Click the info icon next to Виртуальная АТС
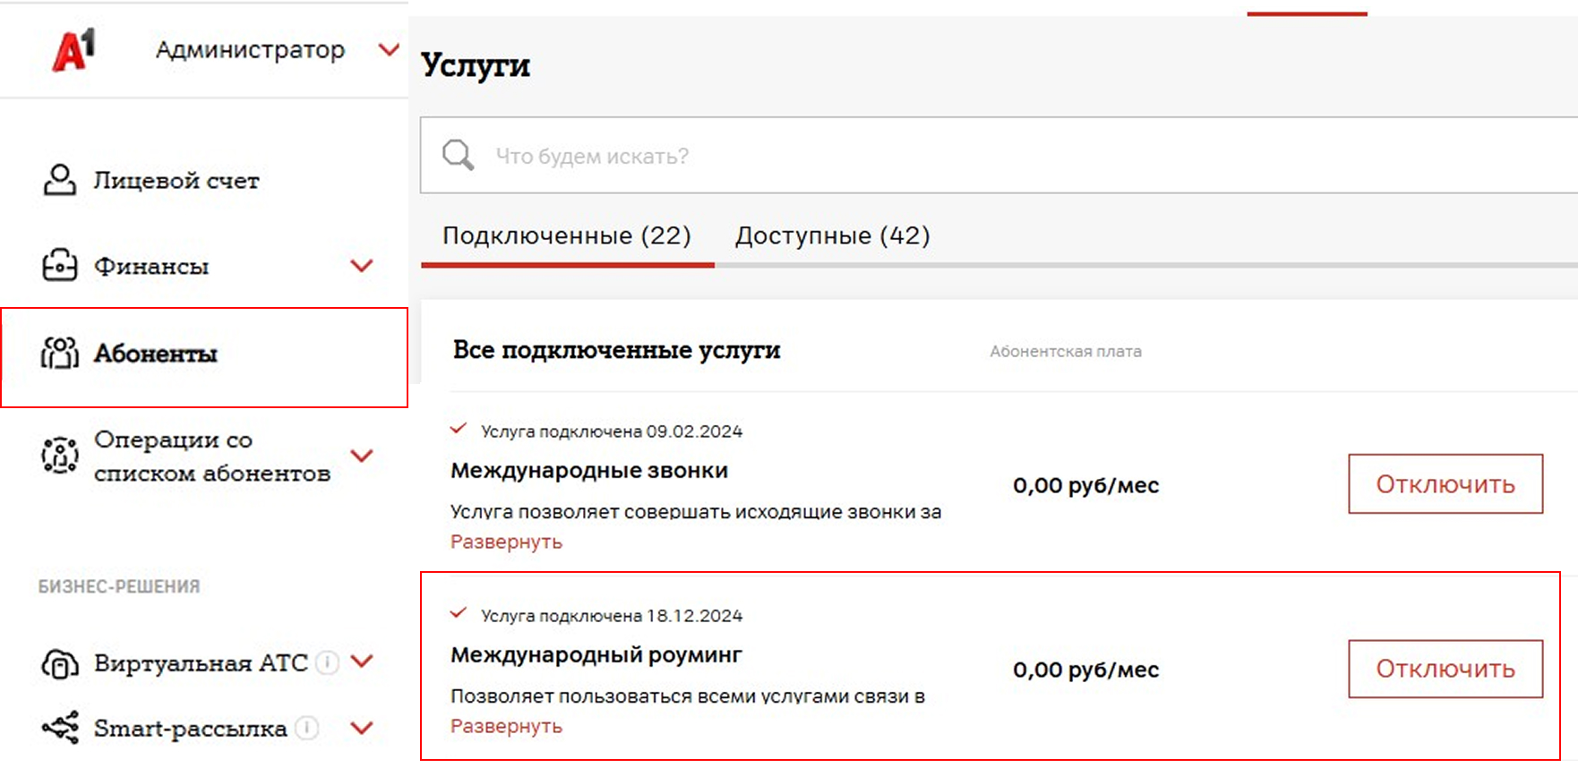The height and width of the screenshot is (768, 1578). (x=328, y=662)
